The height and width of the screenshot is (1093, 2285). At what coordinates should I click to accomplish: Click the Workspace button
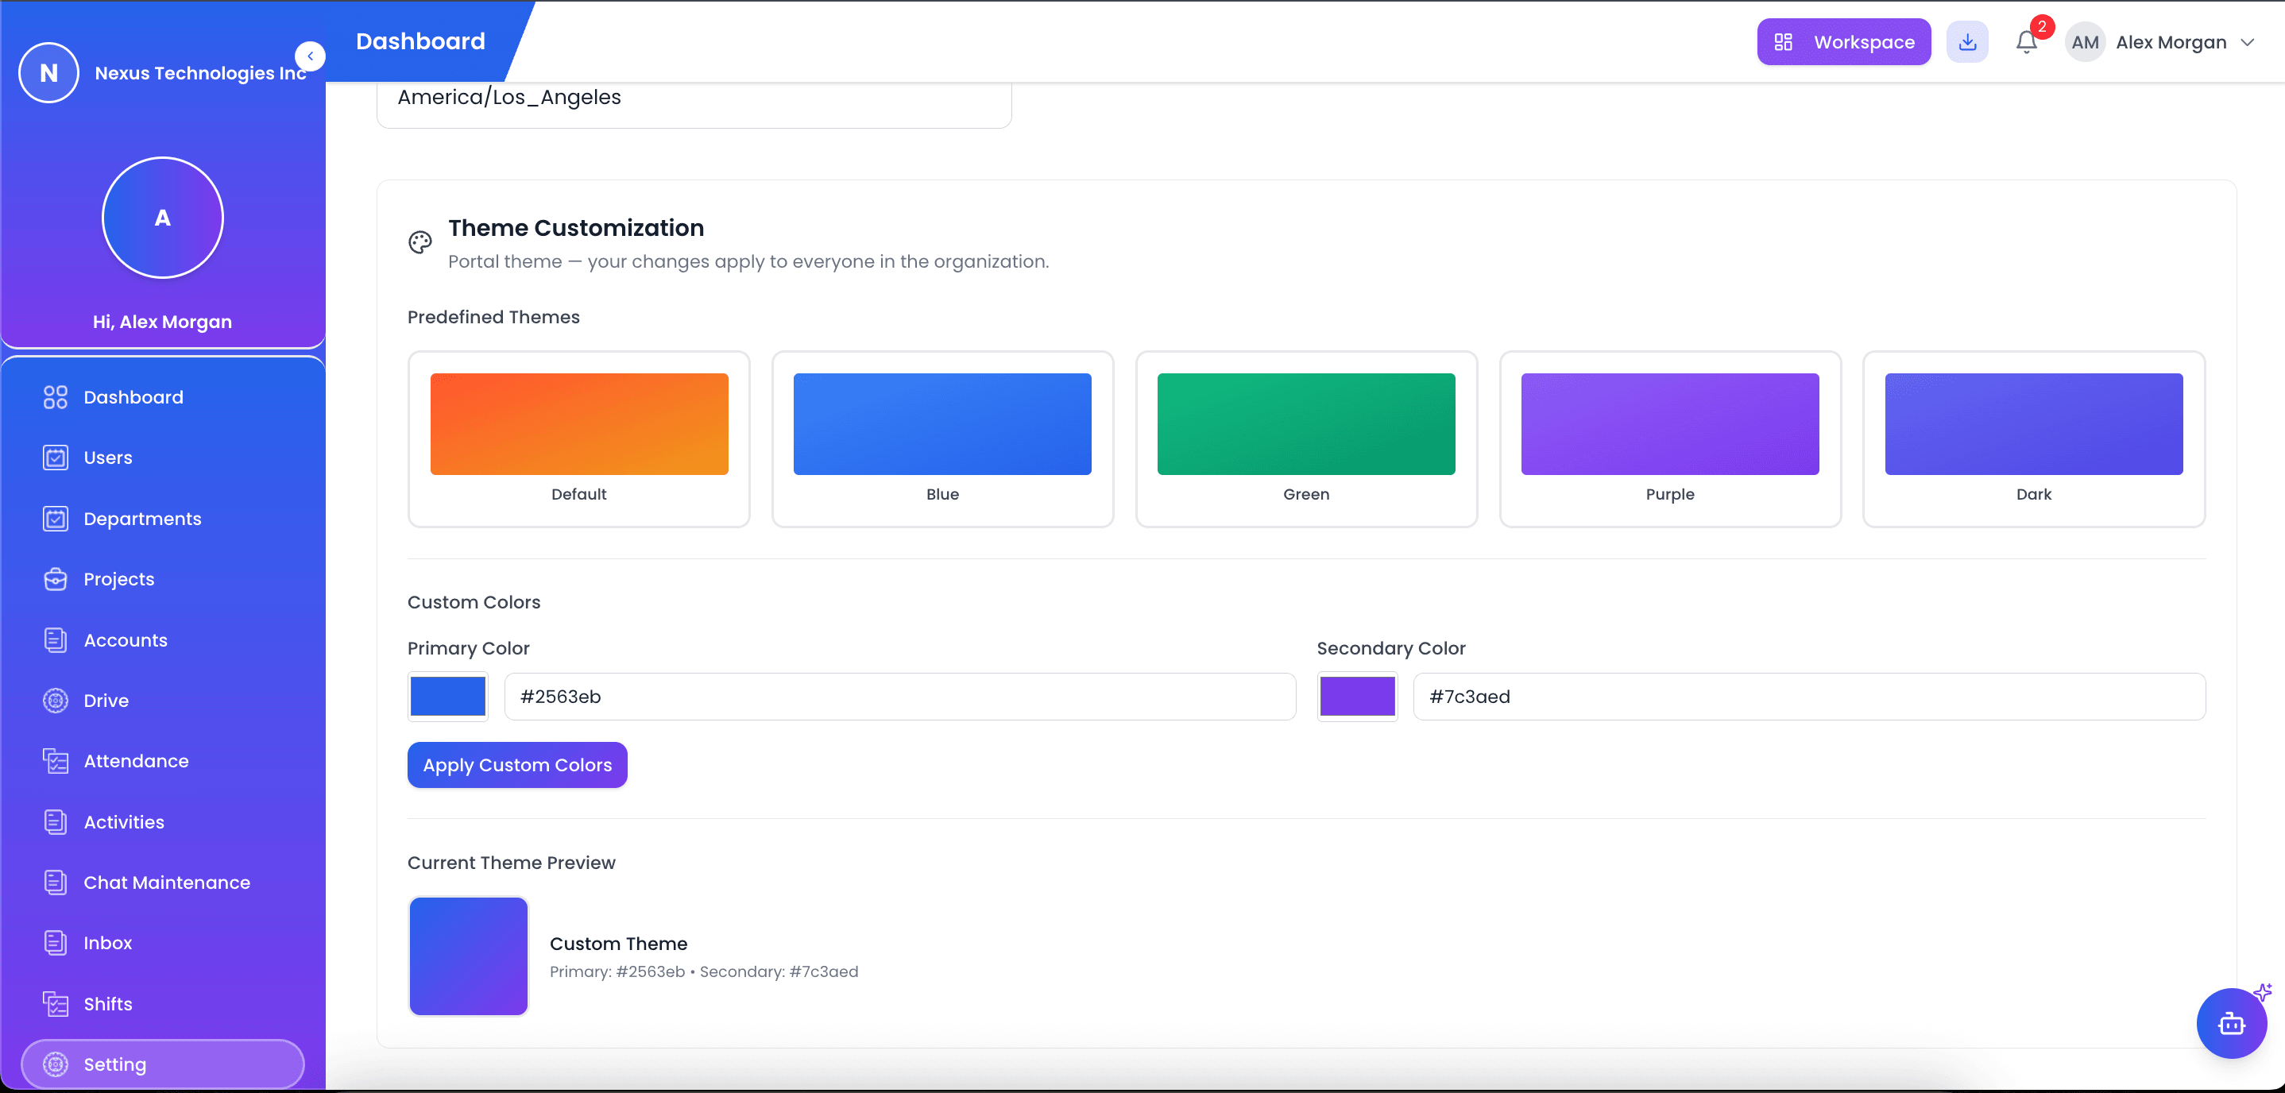point(1843,41)
